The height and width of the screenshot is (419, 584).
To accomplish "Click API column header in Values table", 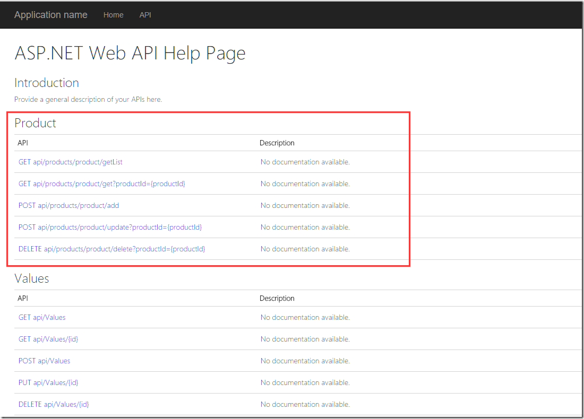I will pos(23,298).
